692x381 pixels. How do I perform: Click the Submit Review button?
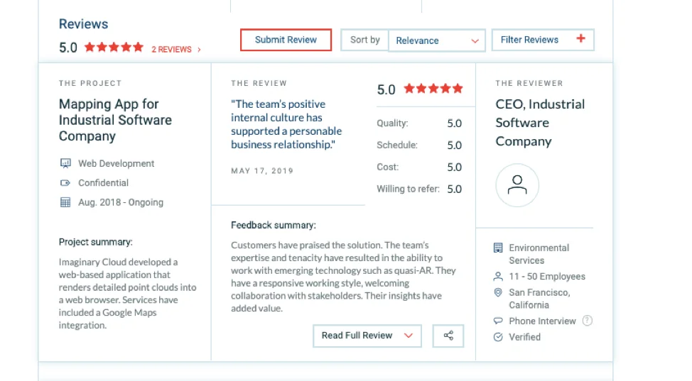[x=286, y=40]
